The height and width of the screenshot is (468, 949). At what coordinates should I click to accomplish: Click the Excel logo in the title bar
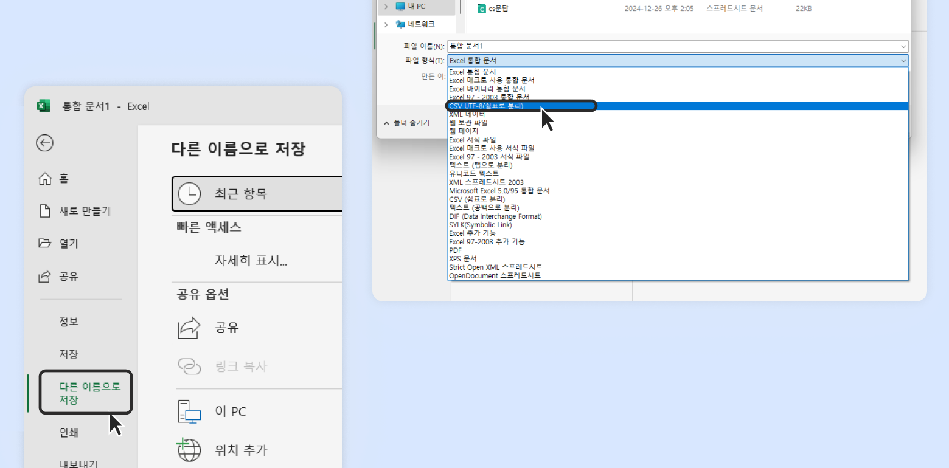tap(43, 106)
